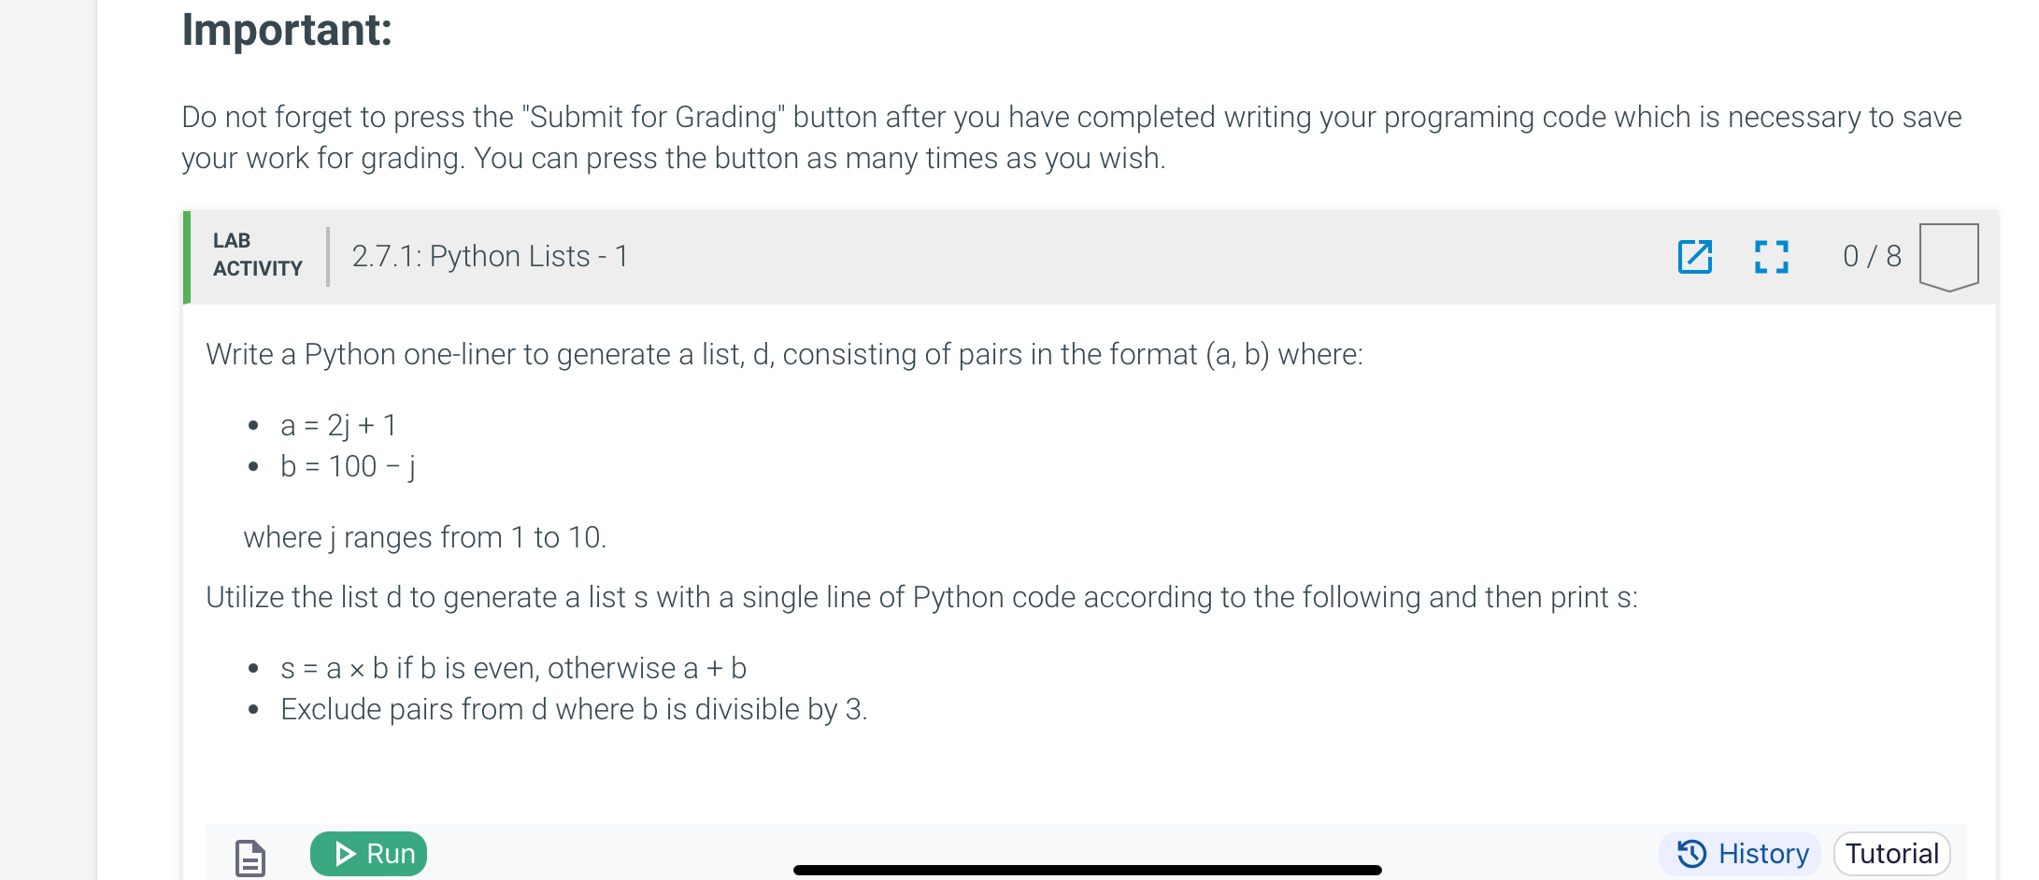Toggle the activity completion checkmark shield
Viewport: 2039px width, 880px height.
(x=1949, y=257)
